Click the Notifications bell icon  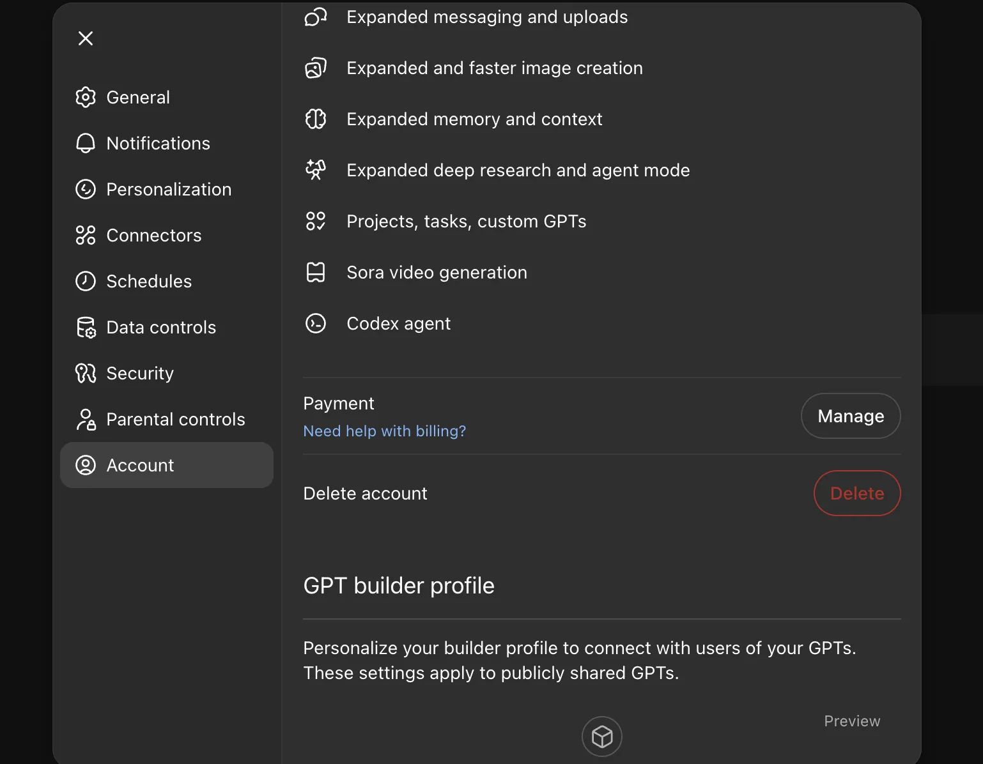(x=86, y=143)
